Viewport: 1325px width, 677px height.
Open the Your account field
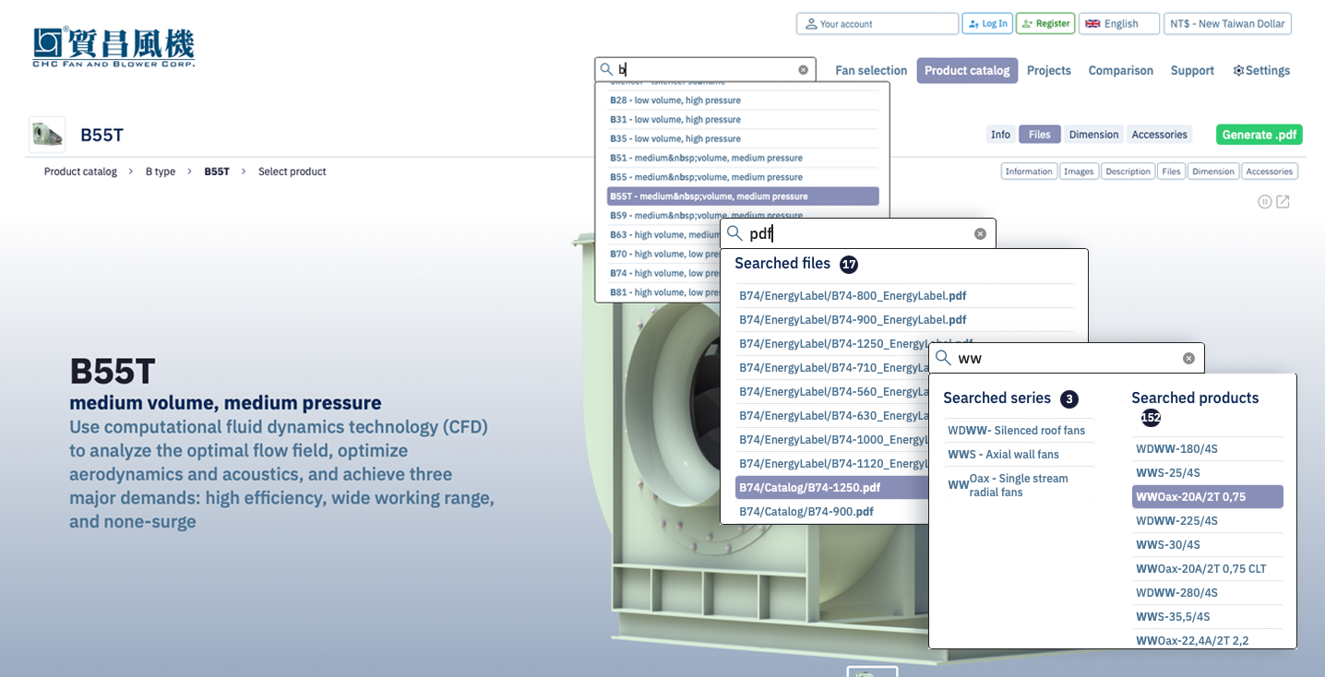click(877, 24)
